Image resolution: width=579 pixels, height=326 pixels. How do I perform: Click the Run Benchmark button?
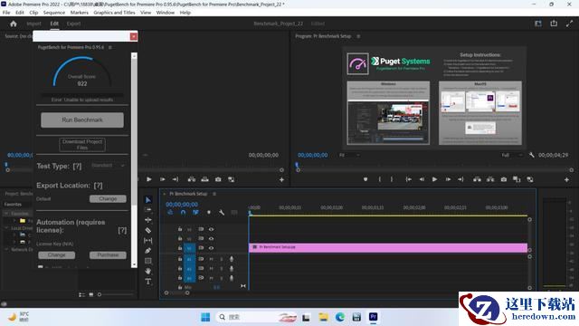(82, 120)
